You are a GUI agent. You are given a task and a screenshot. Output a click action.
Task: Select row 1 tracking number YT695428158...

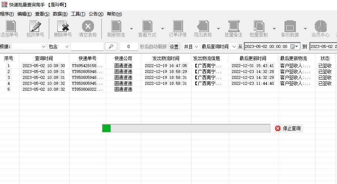[87, 66]
